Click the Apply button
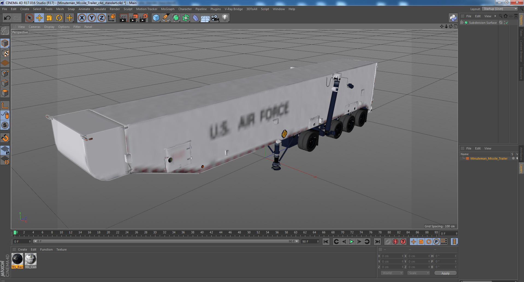Image resolution: width=524 pixels, height=282 pixels. (x=445, y=273)
